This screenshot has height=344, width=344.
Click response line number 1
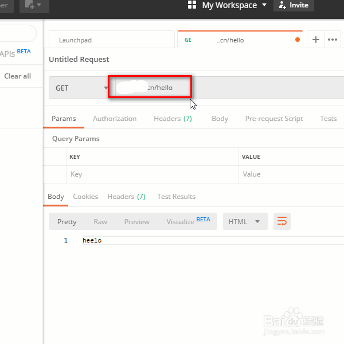pyautogui.click(x=65, y=240)
